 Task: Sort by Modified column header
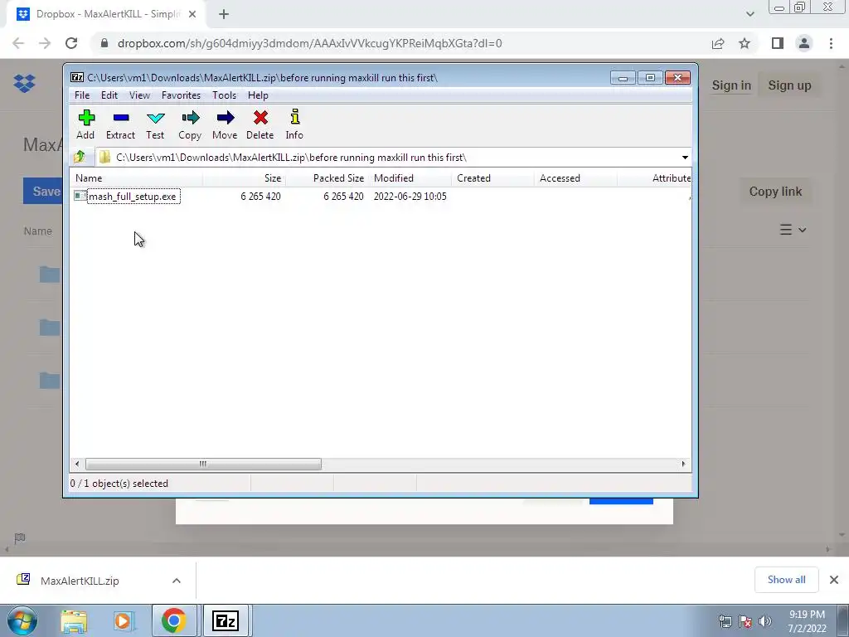coord(410,178)
